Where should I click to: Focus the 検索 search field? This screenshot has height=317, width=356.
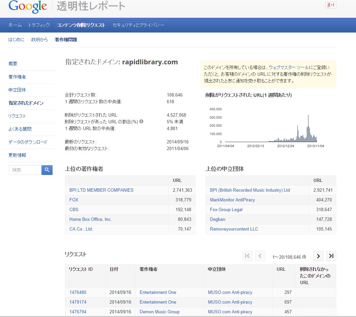(25, 170)
